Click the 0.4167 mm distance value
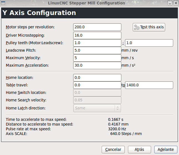 (x=118, y=124)
